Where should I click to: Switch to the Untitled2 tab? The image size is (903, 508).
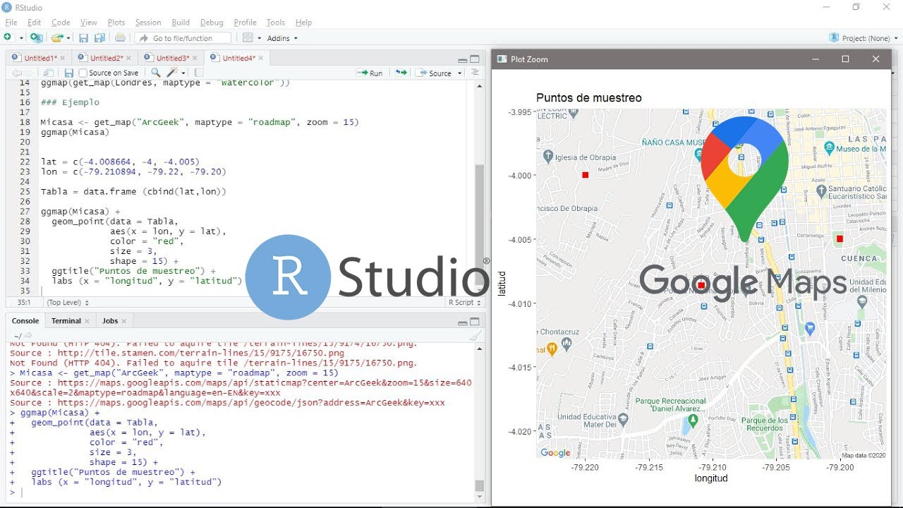[x=106, y=58]
